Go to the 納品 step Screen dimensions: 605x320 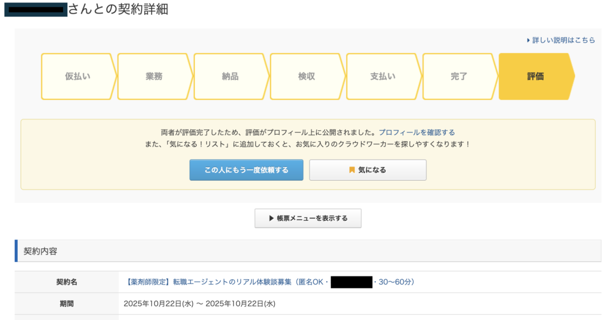click(230, 77)
